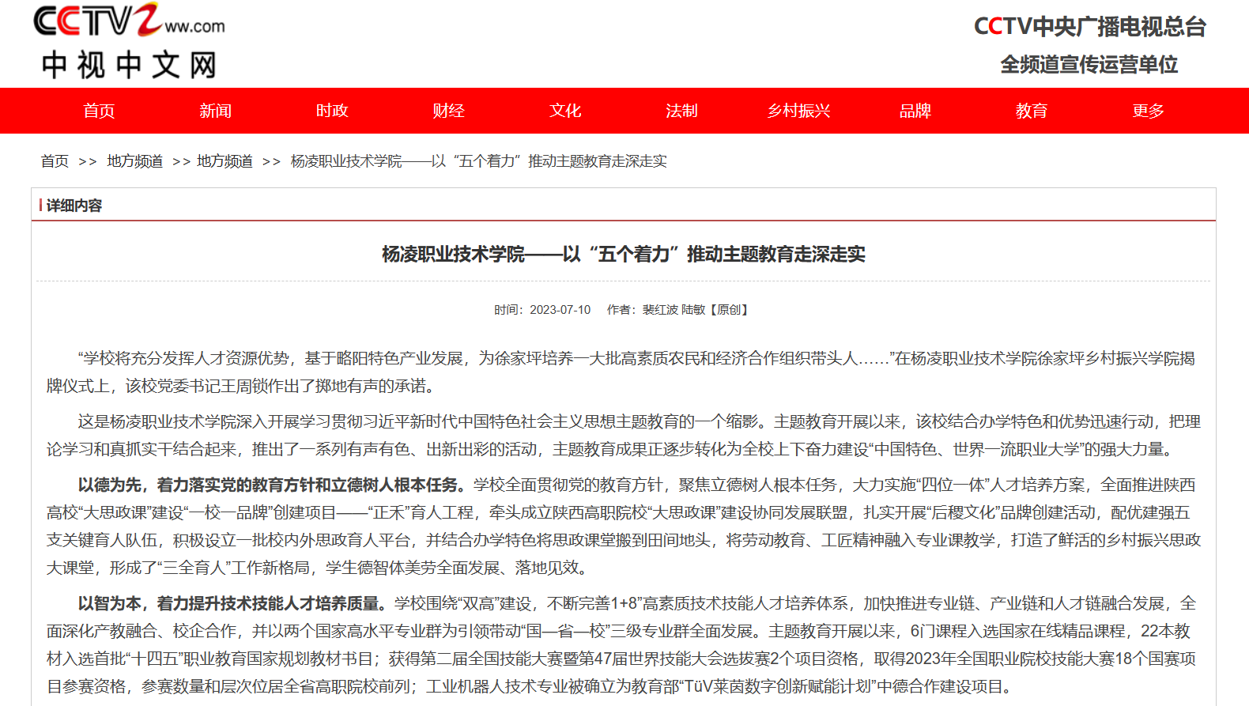Go to the 新闻 section
This screenshot has height=706, width=1249.
coord(215,111)
